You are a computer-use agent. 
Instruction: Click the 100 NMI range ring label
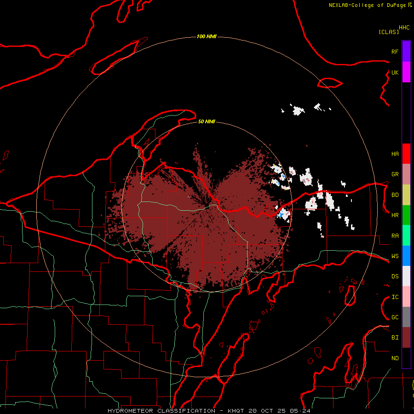click(x=207, y=36)
